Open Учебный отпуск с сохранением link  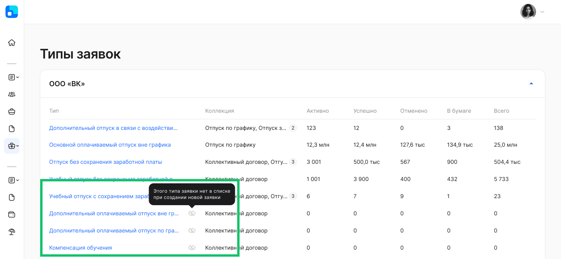(x=99, y=196)
